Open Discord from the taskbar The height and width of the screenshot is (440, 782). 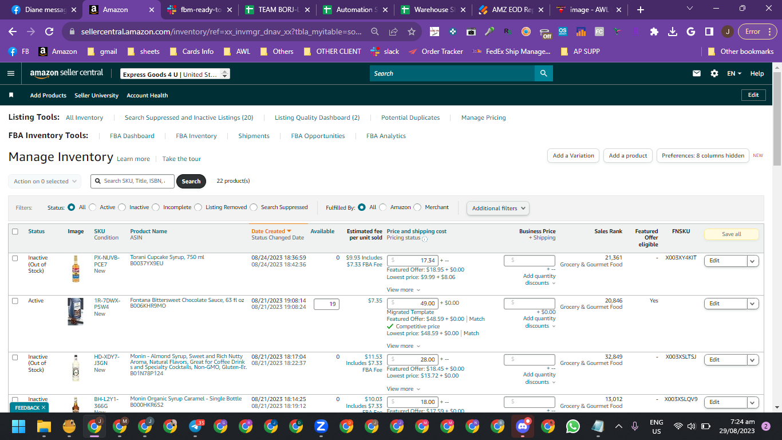click(523, 426)
